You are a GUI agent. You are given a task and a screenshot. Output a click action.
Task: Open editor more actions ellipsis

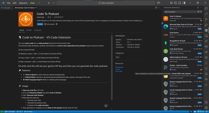(159, 8)
